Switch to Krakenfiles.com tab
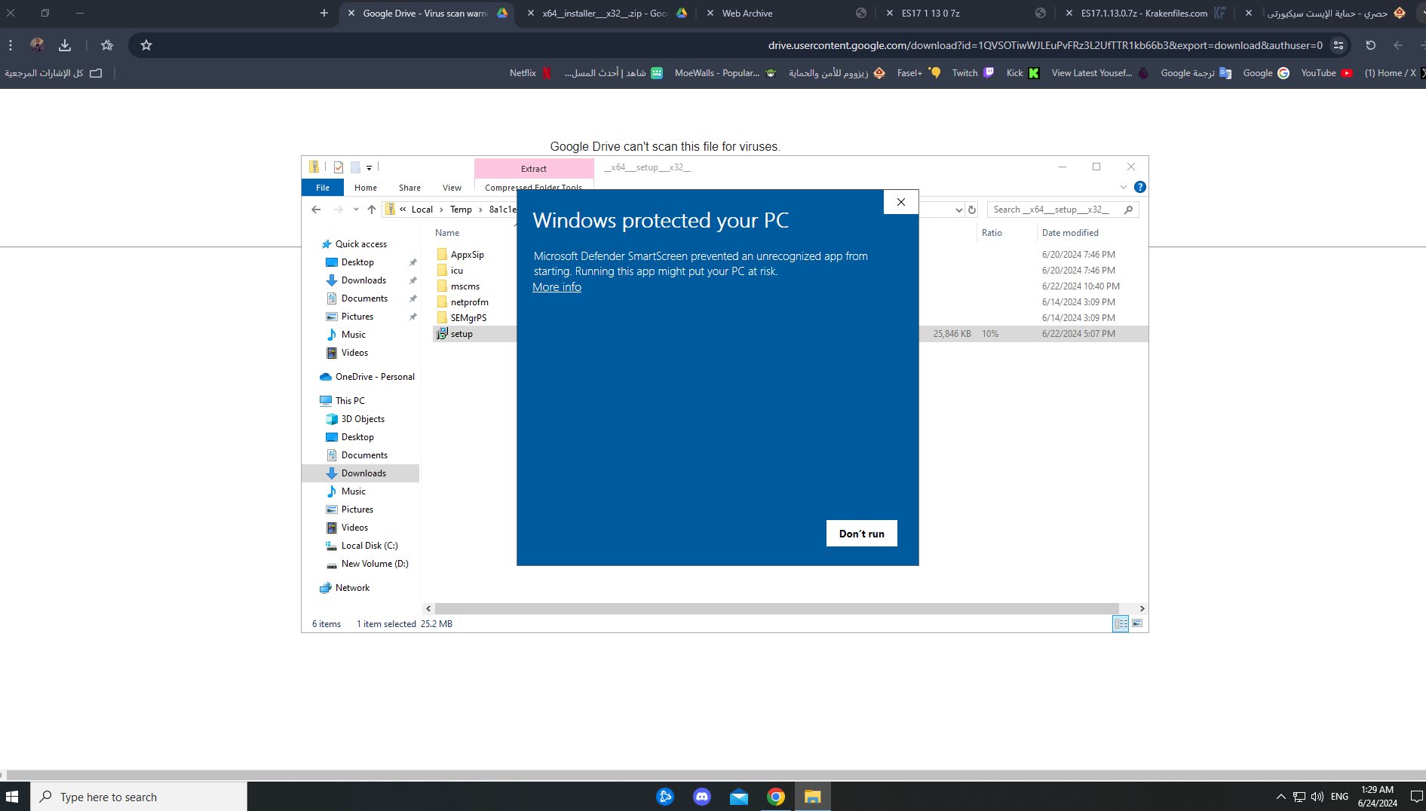The image size is (1426, 811). (x=1143, y=14)
